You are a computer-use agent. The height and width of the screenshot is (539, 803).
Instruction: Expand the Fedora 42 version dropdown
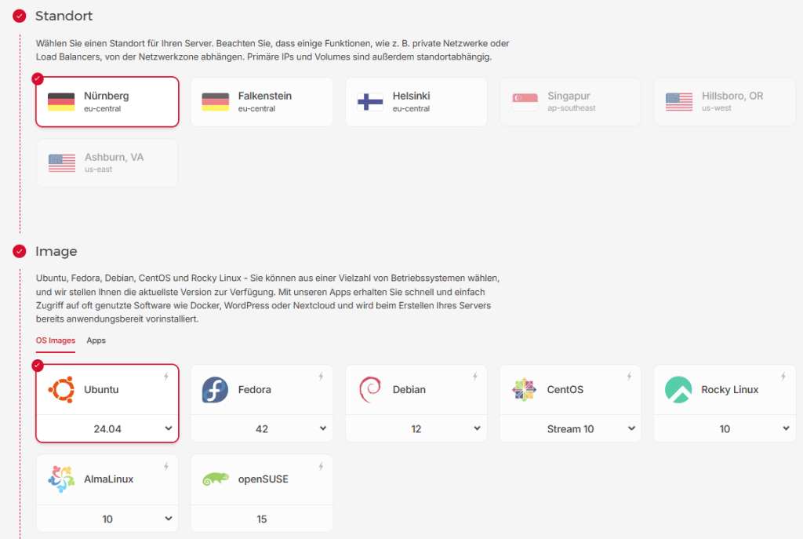pos(261,429)
